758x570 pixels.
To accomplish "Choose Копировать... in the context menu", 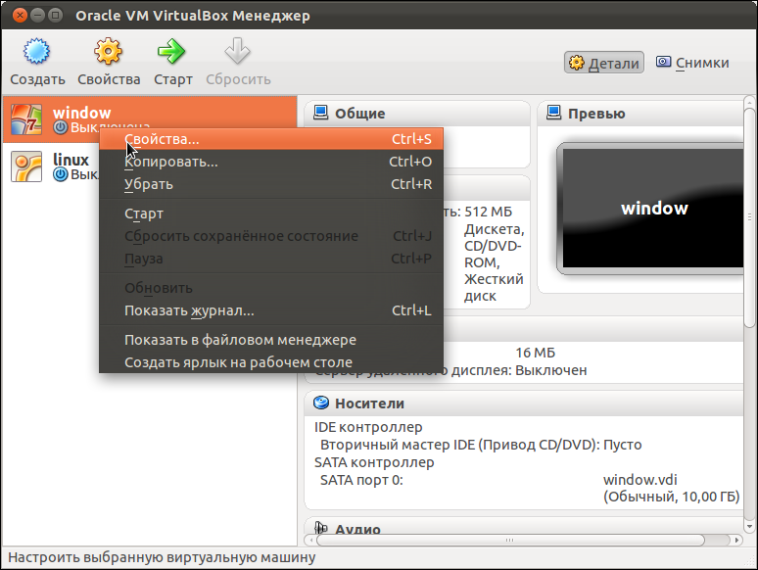I will click(271, 162).
